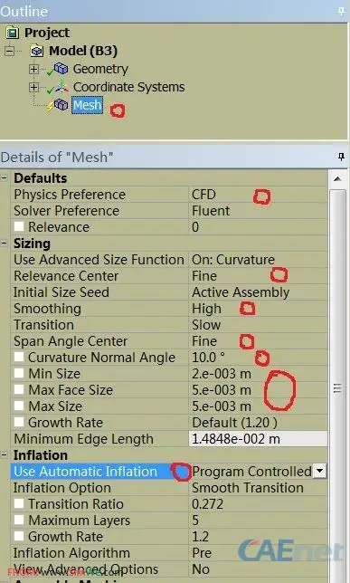Click the Project icon in Outline

[13, 33]
